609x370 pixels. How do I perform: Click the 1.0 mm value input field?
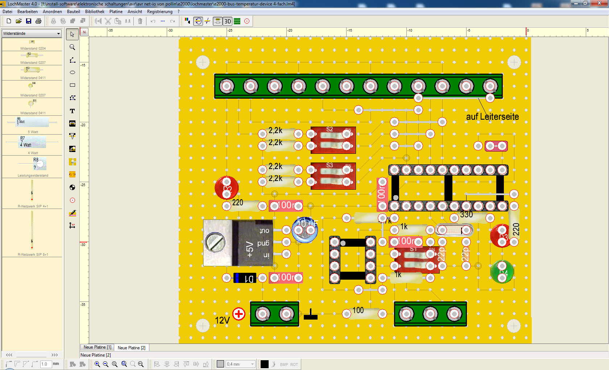46,364
